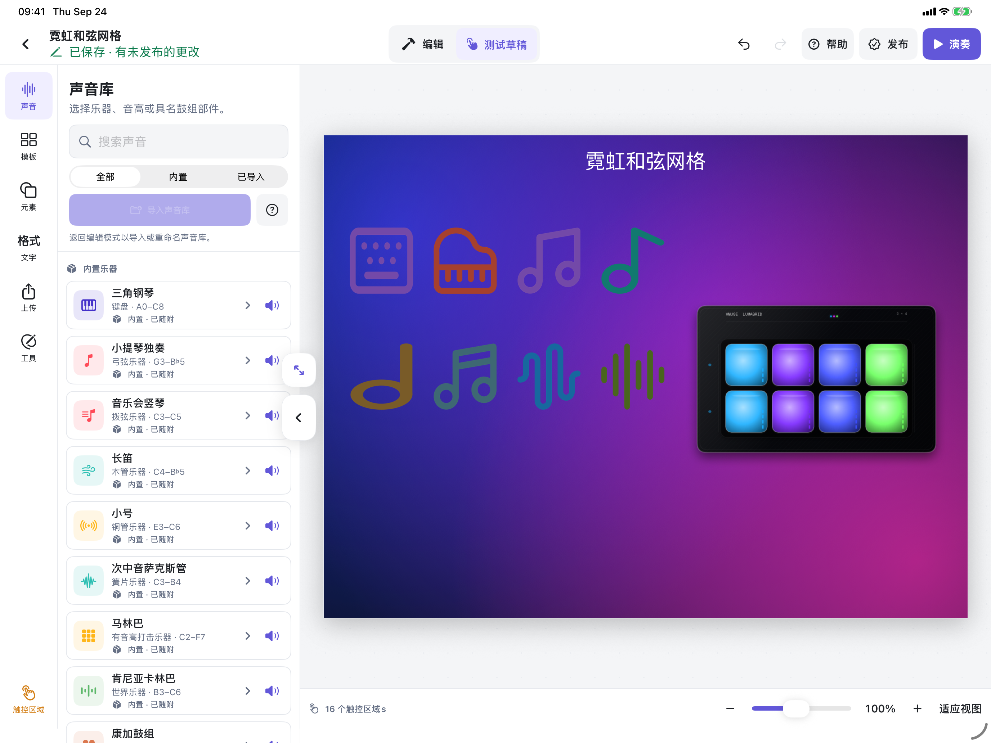
Task: Expand 肯尼亚卡林巴 details chevron
Action: coord(248,691)
